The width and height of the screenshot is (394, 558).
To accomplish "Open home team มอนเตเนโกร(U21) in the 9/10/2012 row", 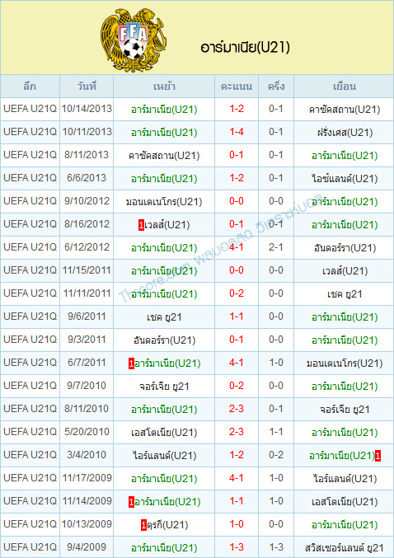I will pyautogui.click(x=164, y=202).
